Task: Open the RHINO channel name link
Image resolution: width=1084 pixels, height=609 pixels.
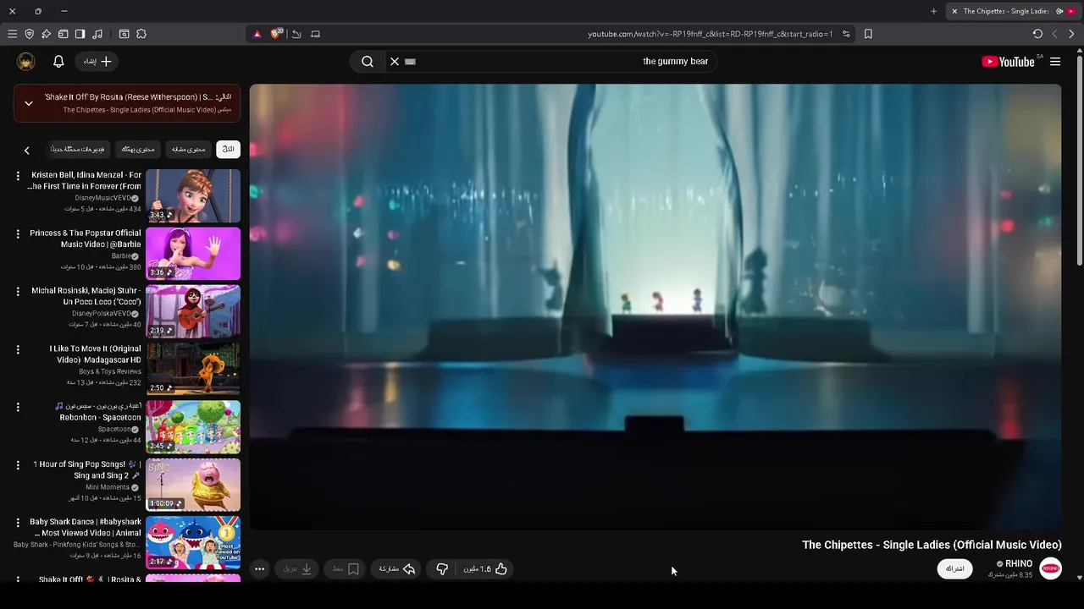Action: pyautogui.click(x=1019, y=563)
